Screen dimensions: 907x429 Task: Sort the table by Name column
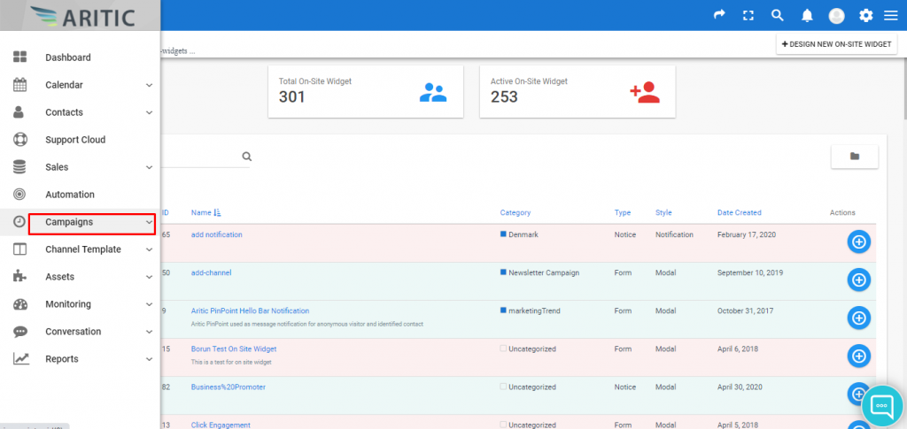[205, 212]
